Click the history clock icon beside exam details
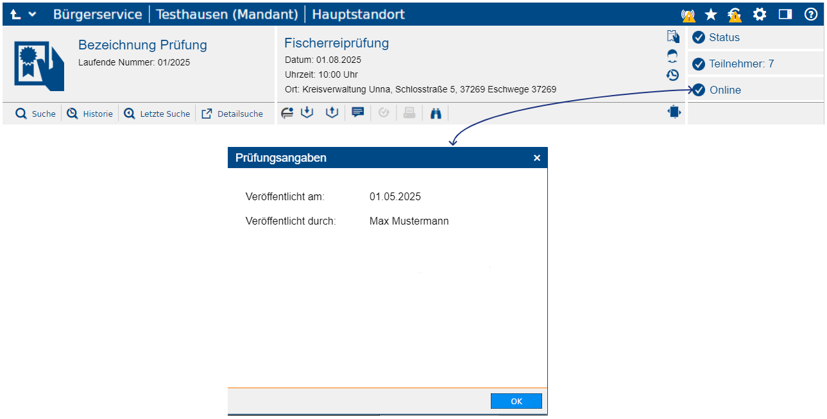Image resolution: width=827 pixels, height=419 pixels. [x=672, y=75]
